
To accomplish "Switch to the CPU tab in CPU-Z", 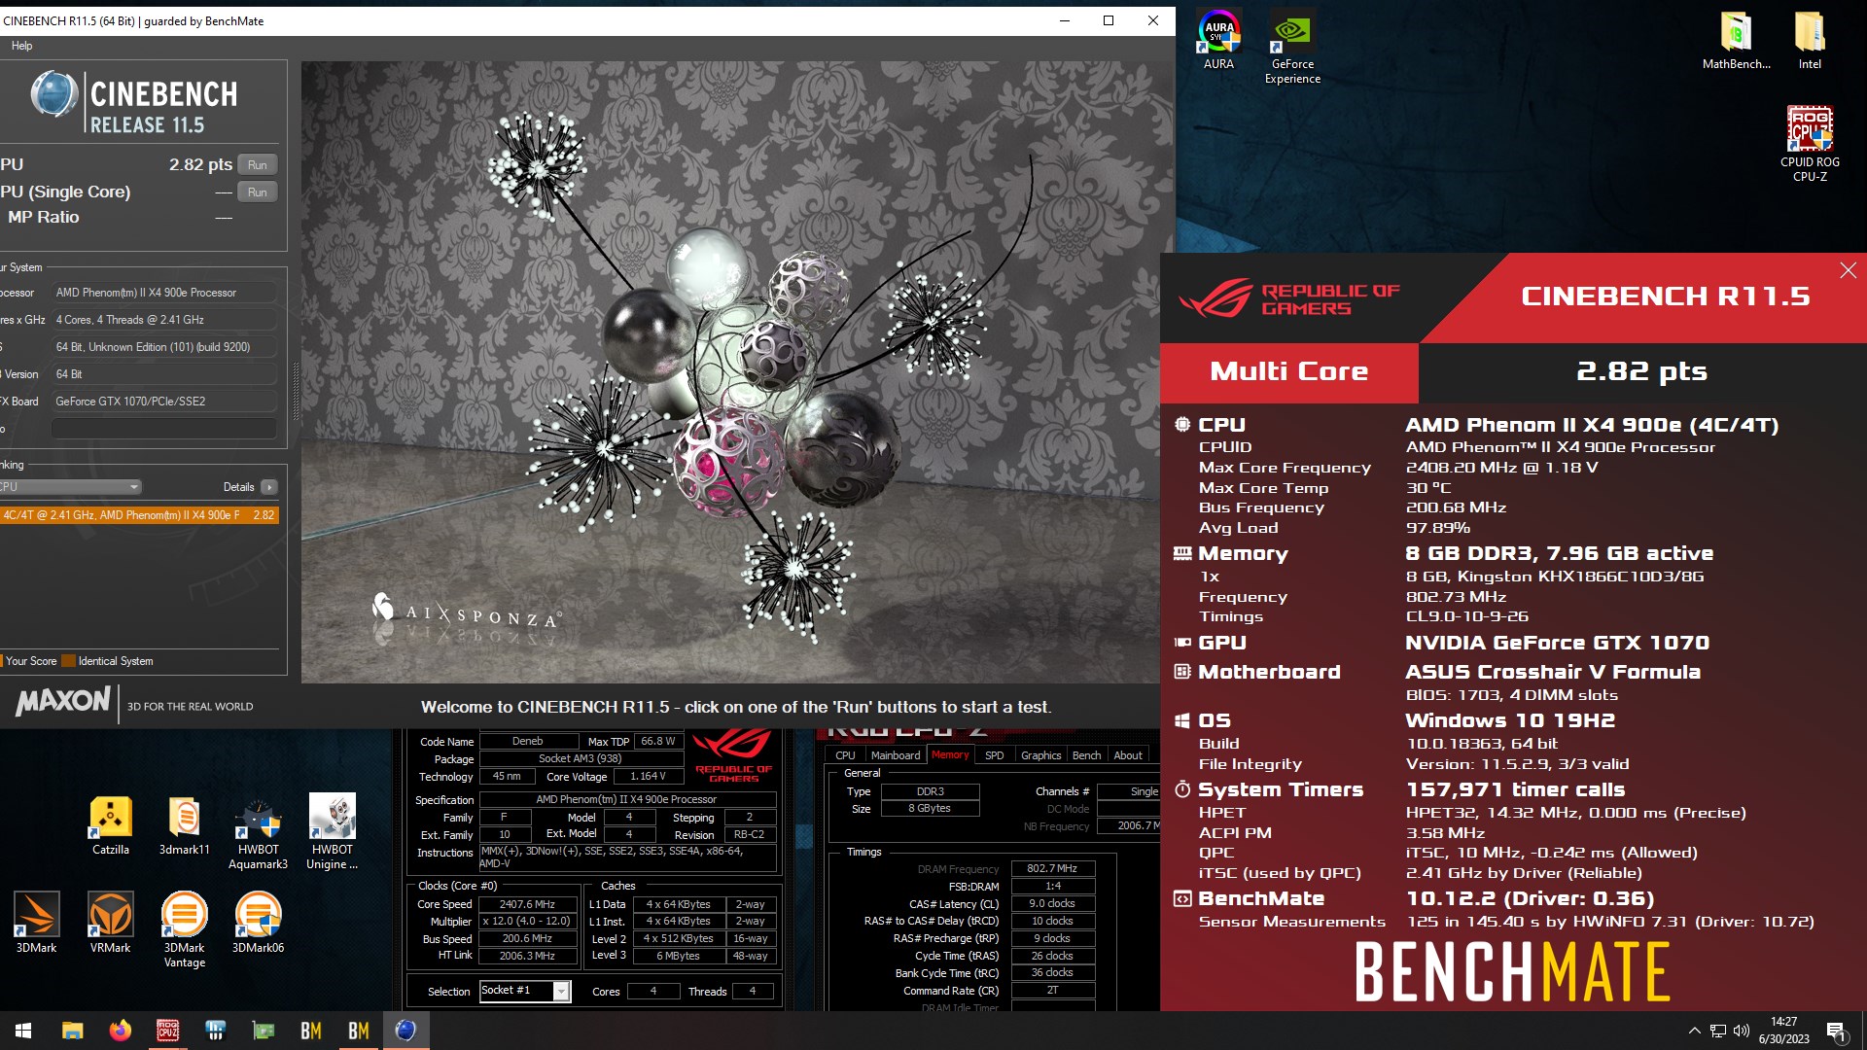I will 845,755.
